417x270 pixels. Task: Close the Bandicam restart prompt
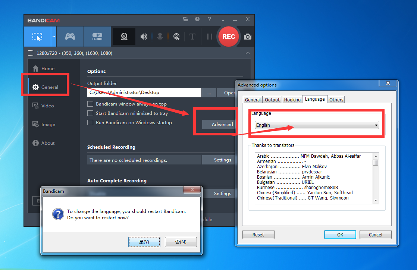[192, 189]
